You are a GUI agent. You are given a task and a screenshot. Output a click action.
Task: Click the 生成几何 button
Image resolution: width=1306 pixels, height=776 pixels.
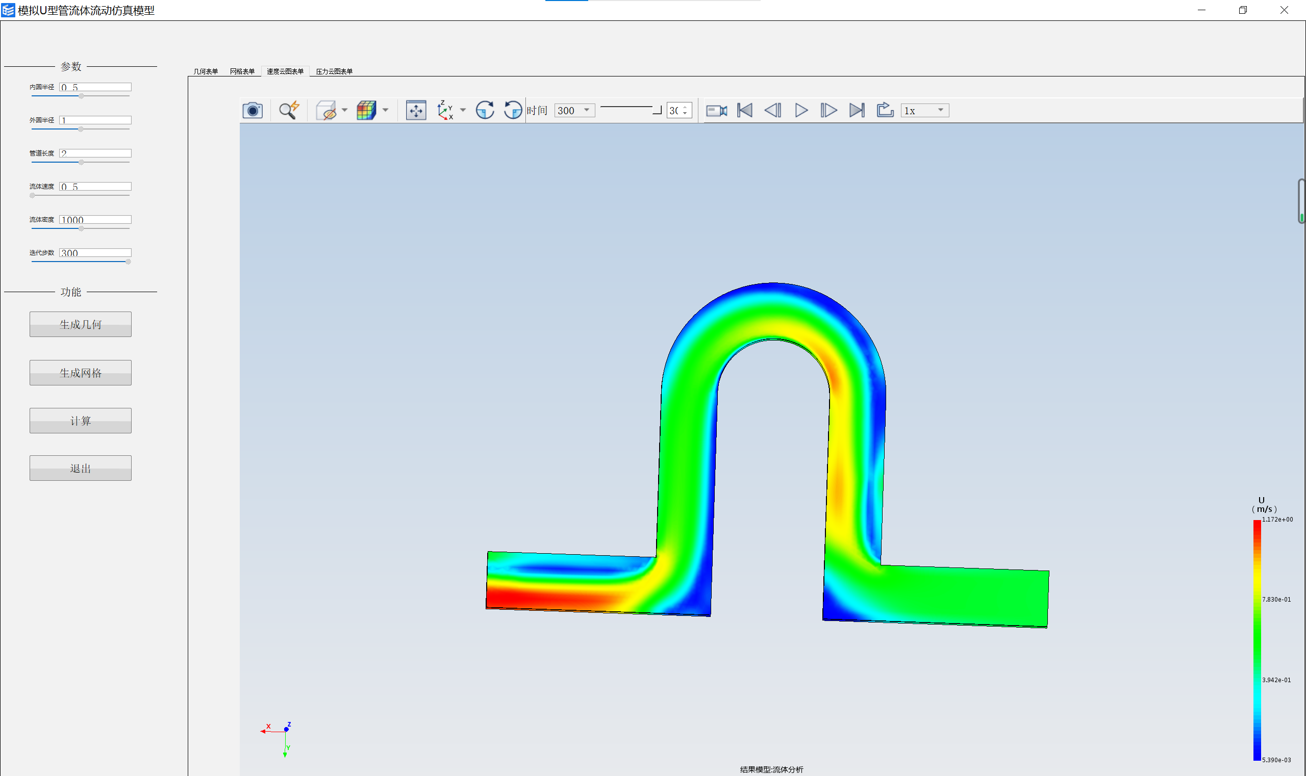(x=81, y=325)
